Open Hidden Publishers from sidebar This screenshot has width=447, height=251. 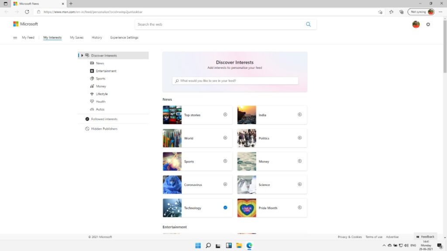coord(87,129)
